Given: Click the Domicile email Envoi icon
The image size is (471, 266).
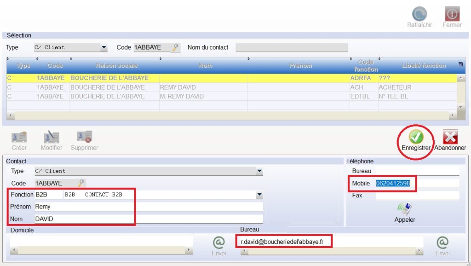Looking at the screenshot, I should pos(218,243).
